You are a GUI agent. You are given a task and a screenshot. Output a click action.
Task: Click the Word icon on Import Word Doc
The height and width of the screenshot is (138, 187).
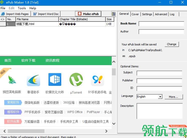(35, 14)
